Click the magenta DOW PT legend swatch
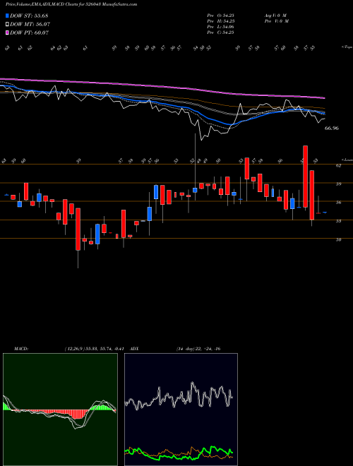353x466 pixels. pyautogui.click(x=8, y=32)
